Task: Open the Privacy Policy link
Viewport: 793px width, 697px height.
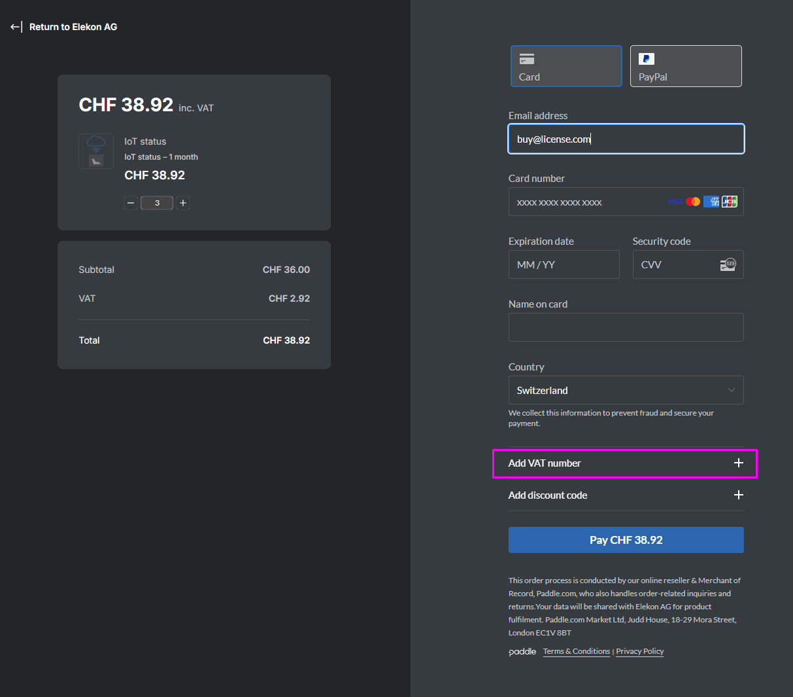Action: coord(639,651)
